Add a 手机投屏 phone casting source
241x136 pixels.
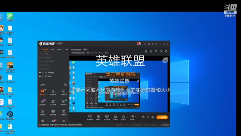point(107,117)
